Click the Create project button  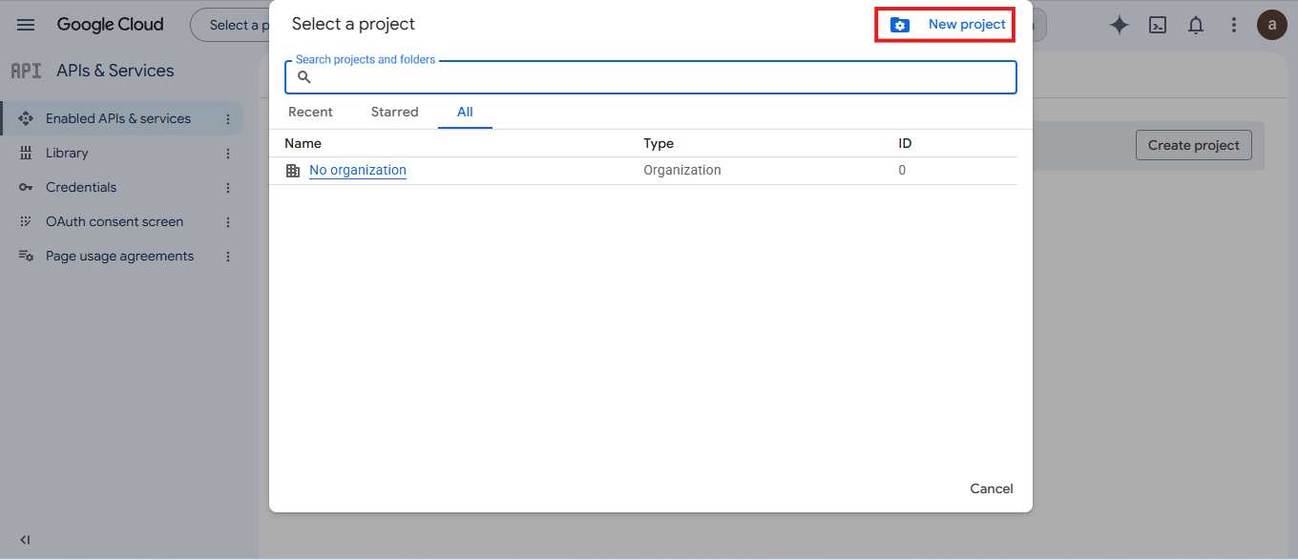click(x=1194, y=145)
